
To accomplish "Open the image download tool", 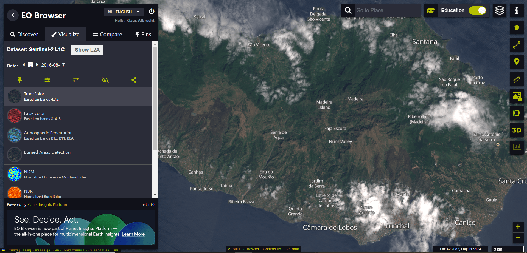I will (x=517, y=96).
